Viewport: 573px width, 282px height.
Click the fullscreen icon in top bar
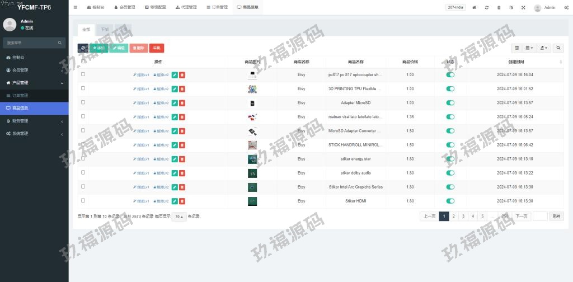click(523, 7)
